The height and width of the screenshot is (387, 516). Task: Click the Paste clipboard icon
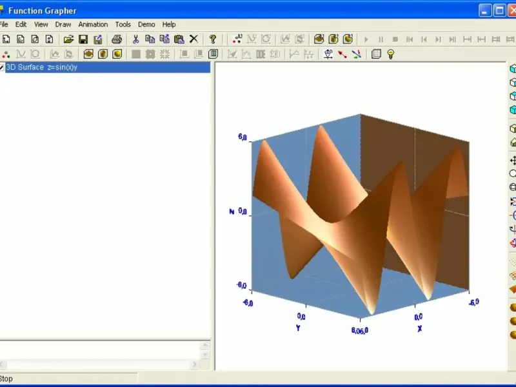179,39
